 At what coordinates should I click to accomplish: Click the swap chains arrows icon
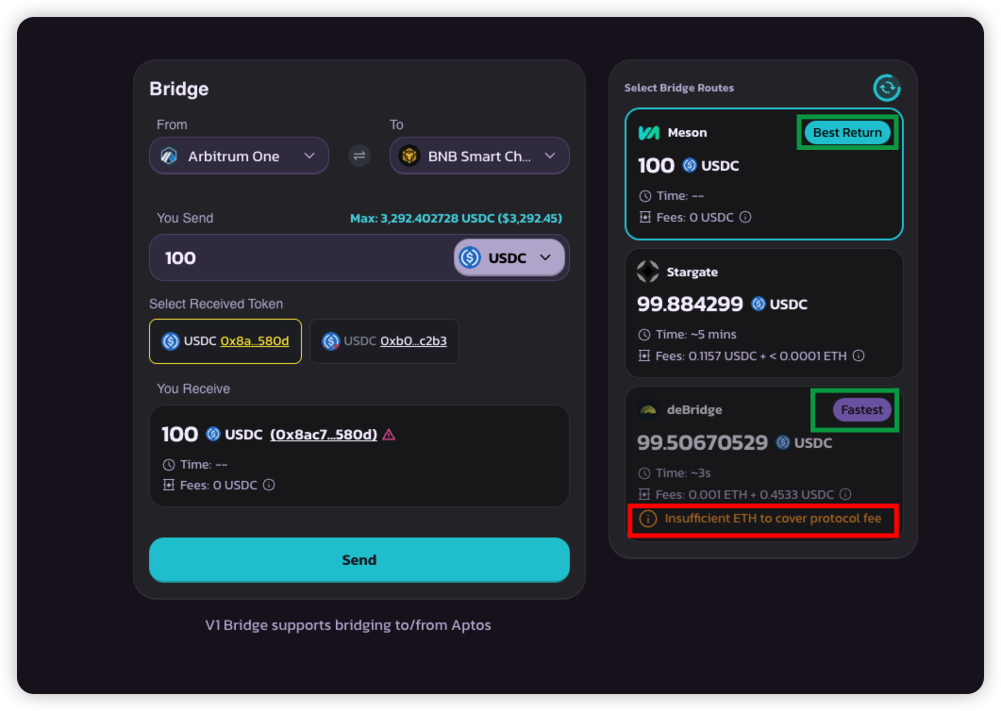(x=359, y=157)
